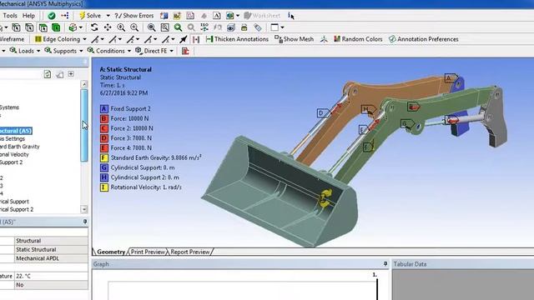Select Standard Earth Gravity tree item

coord(20,147)
